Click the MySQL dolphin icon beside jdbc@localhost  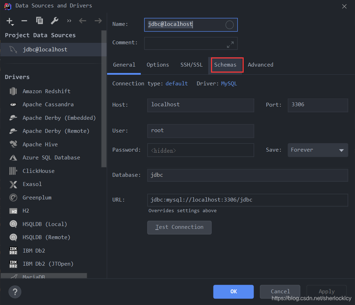click(x=13, y=50)
